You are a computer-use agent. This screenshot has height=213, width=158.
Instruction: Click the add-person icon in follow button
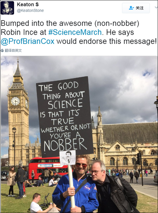pyautogui.click(x=131, y=8)
